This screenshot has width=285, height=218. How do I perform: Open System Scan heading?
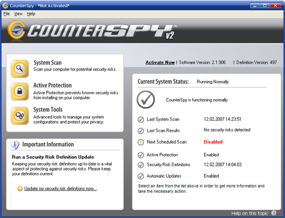click(47, 63)
